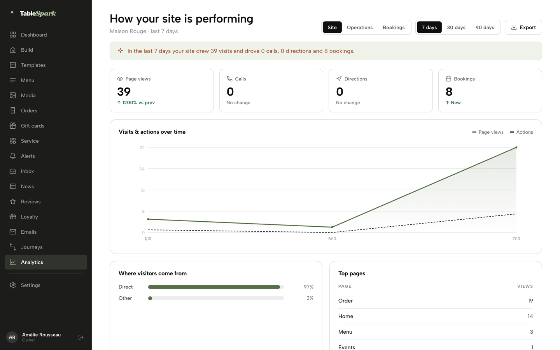Open the Media image icon
The height and width of the screenshot is (350, 560).
coord(13,95)
